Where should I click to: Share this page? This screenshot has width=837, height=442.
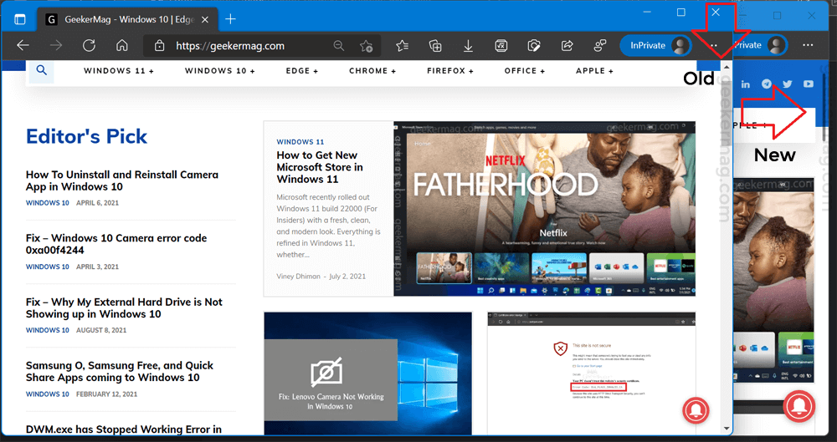click(x=567, y=46)
